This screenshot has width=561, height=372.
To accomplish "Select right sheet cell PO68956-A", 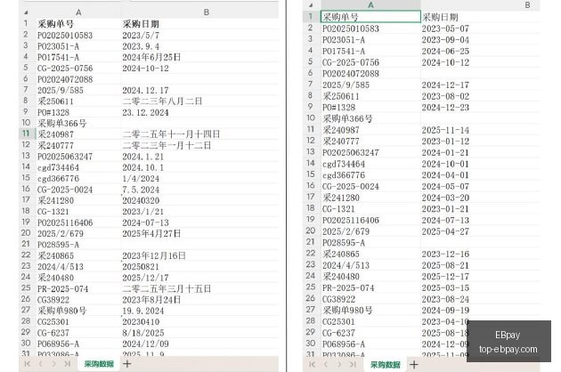I will pos(370,344).
